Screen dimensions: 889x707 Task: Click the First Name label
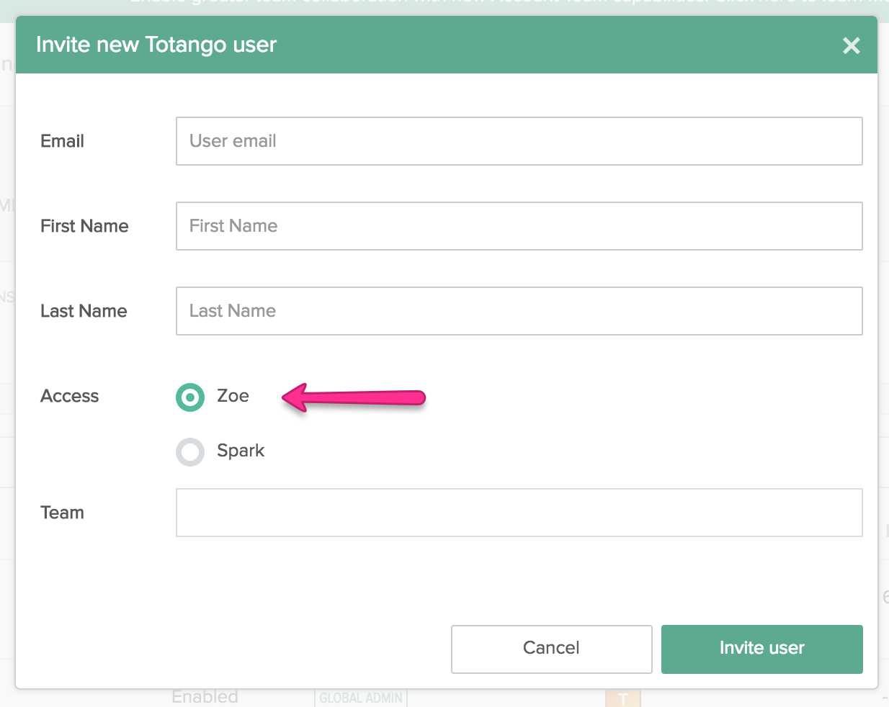pos(84,226)
